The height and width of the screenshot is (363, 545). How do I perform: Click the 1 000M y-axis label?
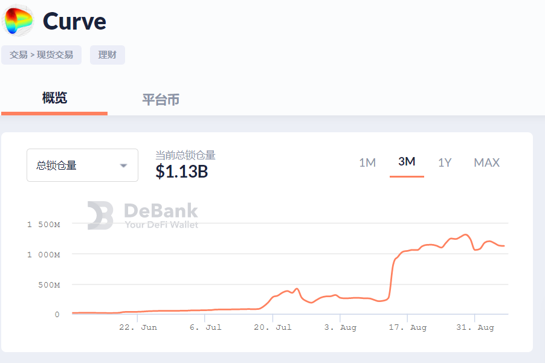(44, 255)
